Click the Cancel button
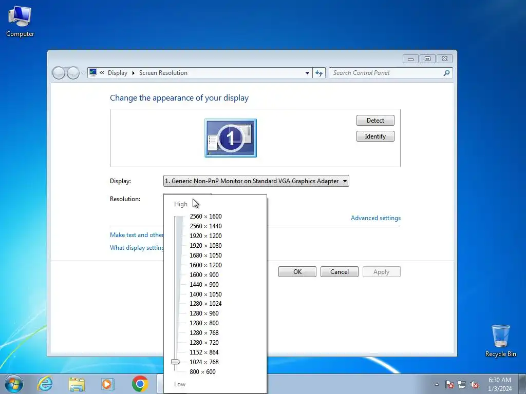Image resolution: width=526 pixels, height=394 pixels. pos(340,272)
